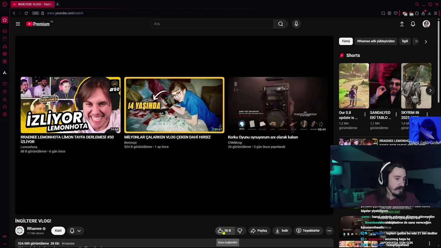Expand notification bell dropdown beside Katıl
This screenshot has height=248, width=441.
pos(75,231)
